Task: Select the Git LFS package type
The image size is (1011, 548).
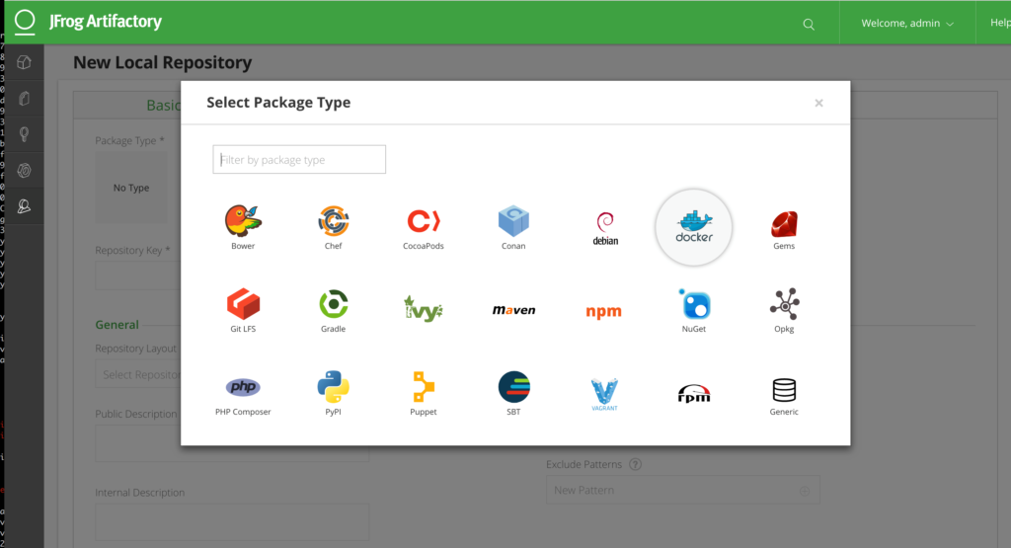Action: pyautogui.click(x=243, y=307)
